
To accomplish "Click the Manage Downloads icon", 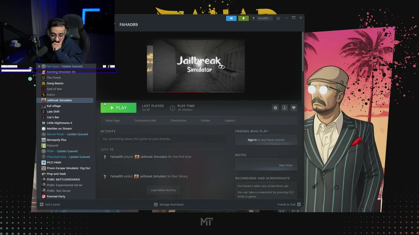I will (x=156, y=204).
